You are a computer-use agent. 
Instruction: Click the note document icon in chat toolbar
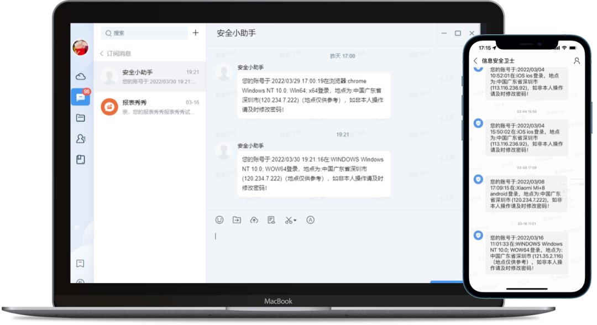271,220
